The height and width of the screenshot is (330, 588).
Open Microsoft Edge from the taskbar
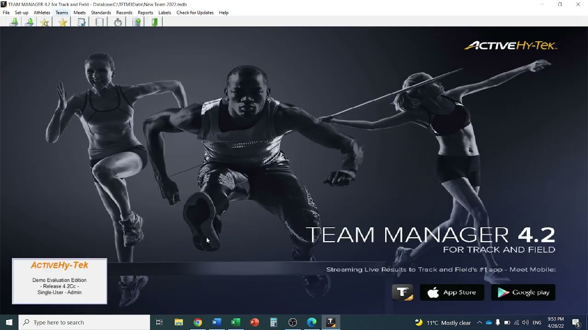[x=312, y=322]
